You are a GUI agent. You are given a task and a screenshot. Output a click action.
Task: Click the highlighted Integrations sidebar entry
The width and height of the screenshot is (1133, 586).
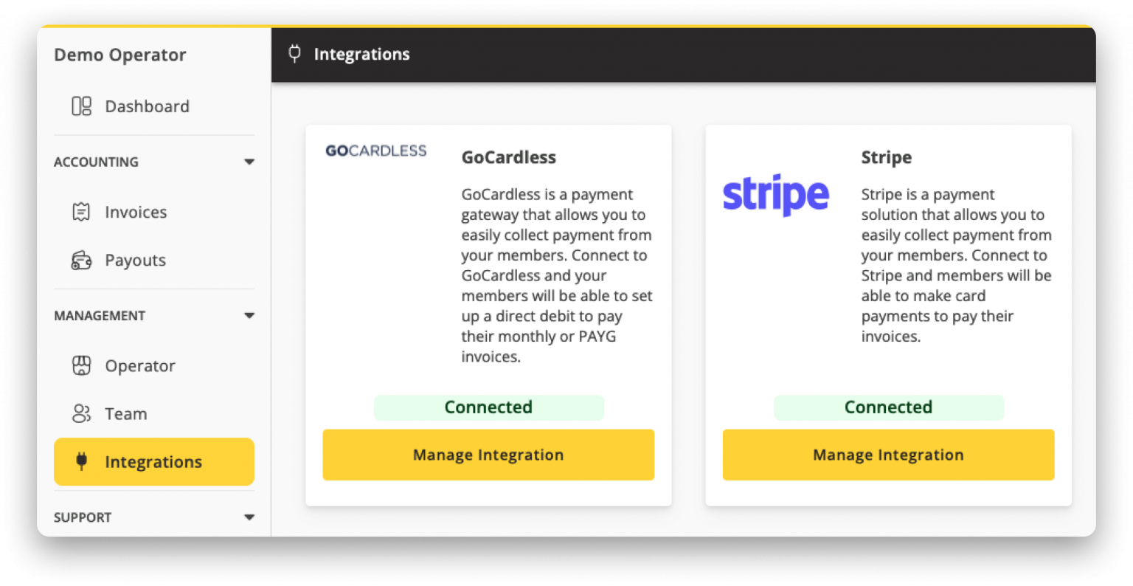click(153, 461)
